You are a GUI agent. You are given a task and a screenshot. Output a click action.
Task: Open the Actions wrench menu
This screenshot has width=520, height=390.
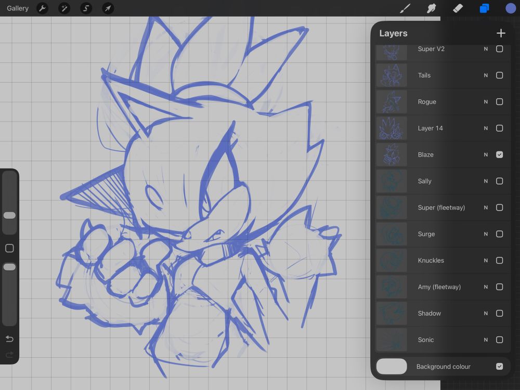(43, 8)
